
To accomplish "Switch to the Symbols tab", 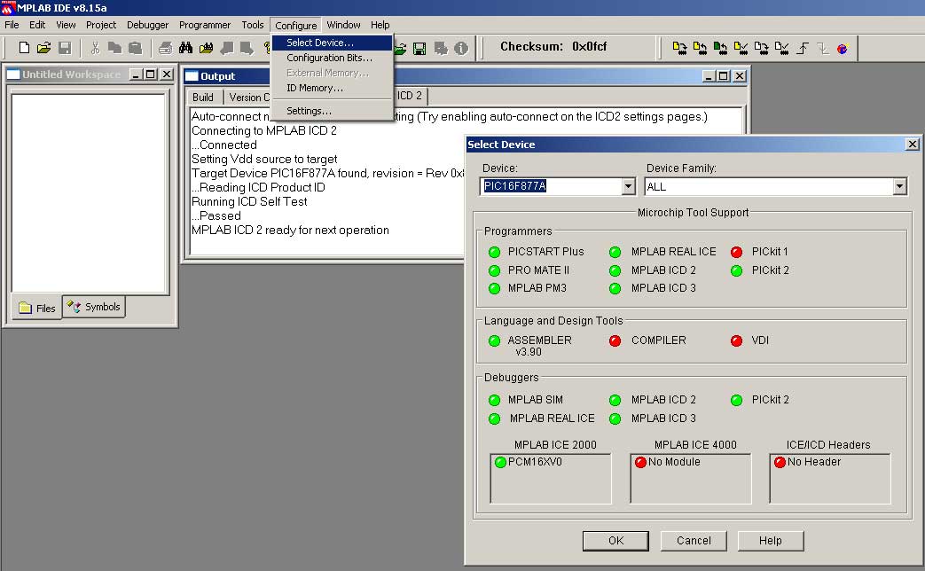I will tap(95, 307).
